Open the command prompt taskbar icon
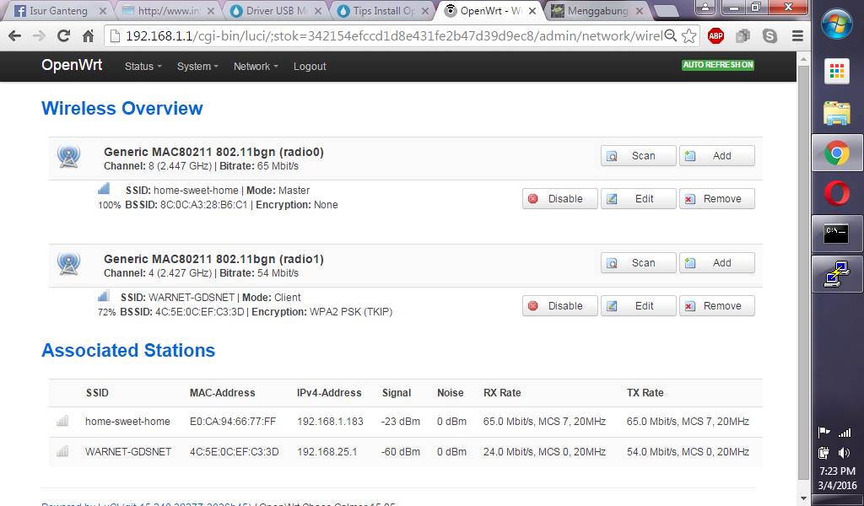 point(836,234)
